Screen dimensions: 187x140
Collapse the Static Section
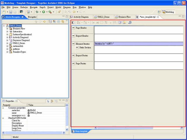pyautogui.click(x=77, y=48)
